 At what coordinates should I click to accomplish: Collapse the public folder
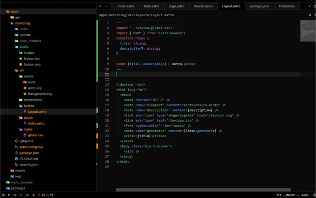[21, 47]
